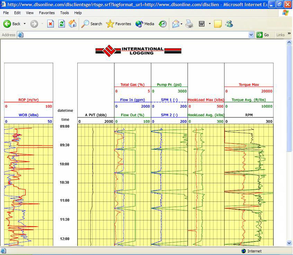The image size is (293, 255).
Task: Click the A PVT (bbls) label
Action: 96,115
